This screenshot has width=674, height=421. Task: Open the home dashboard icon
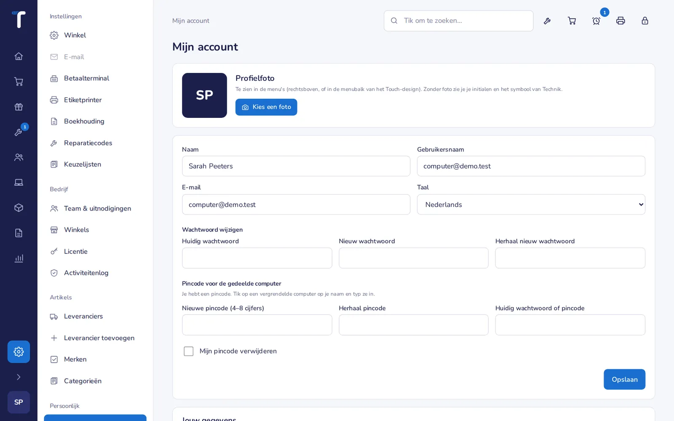[19, 56]
